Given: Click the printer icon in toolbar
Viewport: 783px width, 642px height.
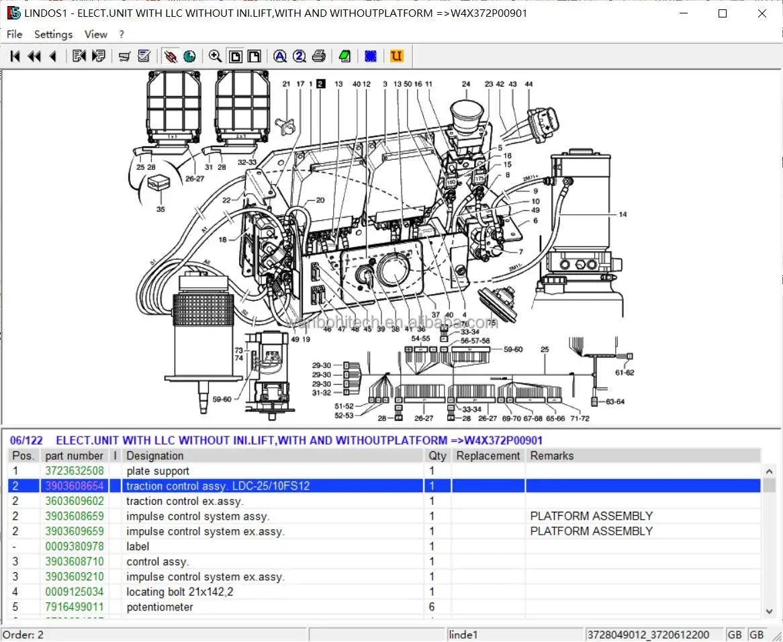Looking at the screenshot, I should point(319,56).
